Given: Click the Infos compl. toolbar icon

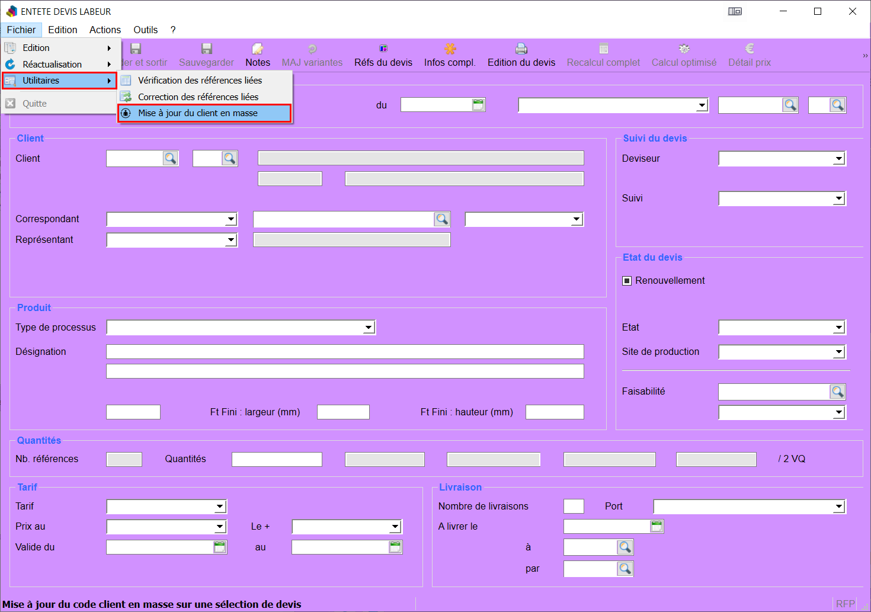Looking at the screenshot, I should [x=450, y=49].
